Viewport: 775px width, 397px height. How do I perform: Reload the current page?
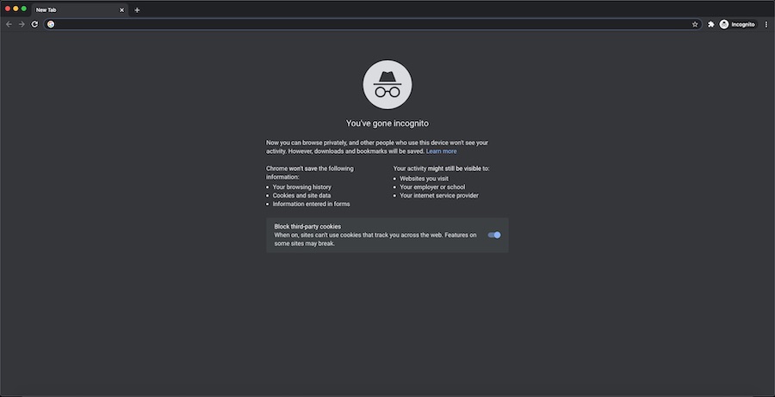pyautogui.click(x=34, y=24)
